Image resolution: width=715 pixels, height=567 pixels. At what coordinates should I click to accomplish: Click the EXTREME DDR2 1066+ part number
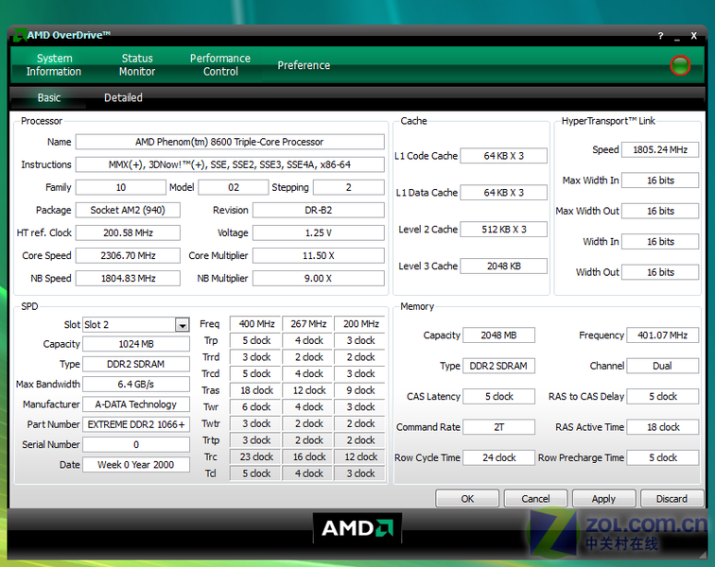[136, 424]
